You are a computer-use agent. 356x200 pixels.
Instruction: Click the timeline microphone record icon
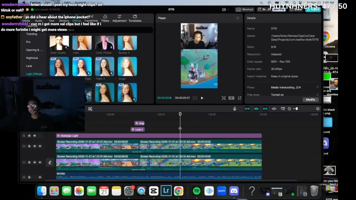coord(234,109)
